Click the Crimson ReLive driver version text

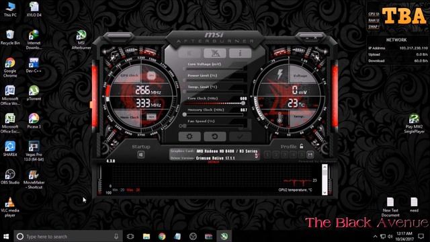(x=215, y=158)
